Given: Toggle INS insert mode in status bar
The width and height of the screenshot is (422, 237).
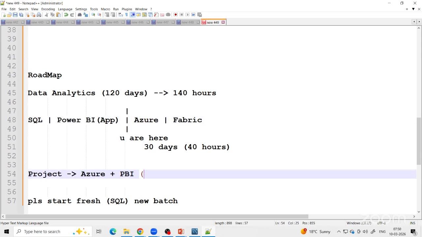Looking at the screenshot, I should pyautogui.click(x=412, y=223).
